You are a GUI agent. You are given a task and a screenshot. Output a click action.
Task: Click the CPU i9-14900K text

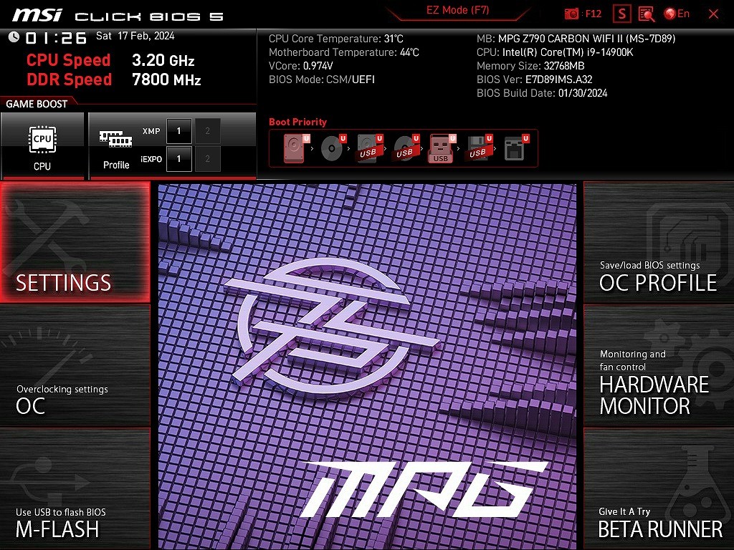coord(555,52)
